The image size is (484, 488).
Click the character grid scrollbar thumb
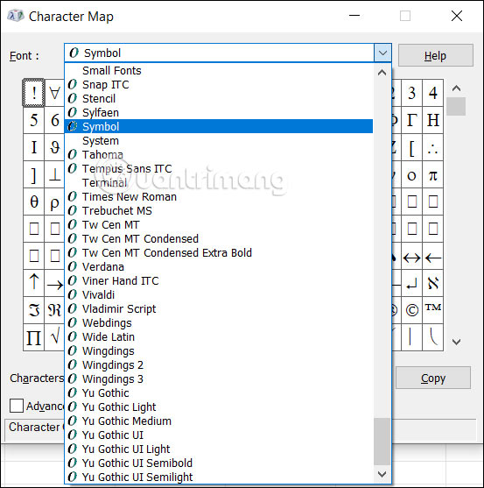point(456,106)
